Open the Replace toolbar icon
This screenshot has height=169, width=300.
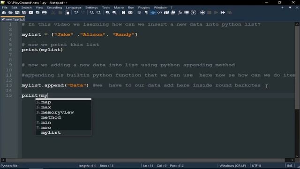[x=98, y=13]
